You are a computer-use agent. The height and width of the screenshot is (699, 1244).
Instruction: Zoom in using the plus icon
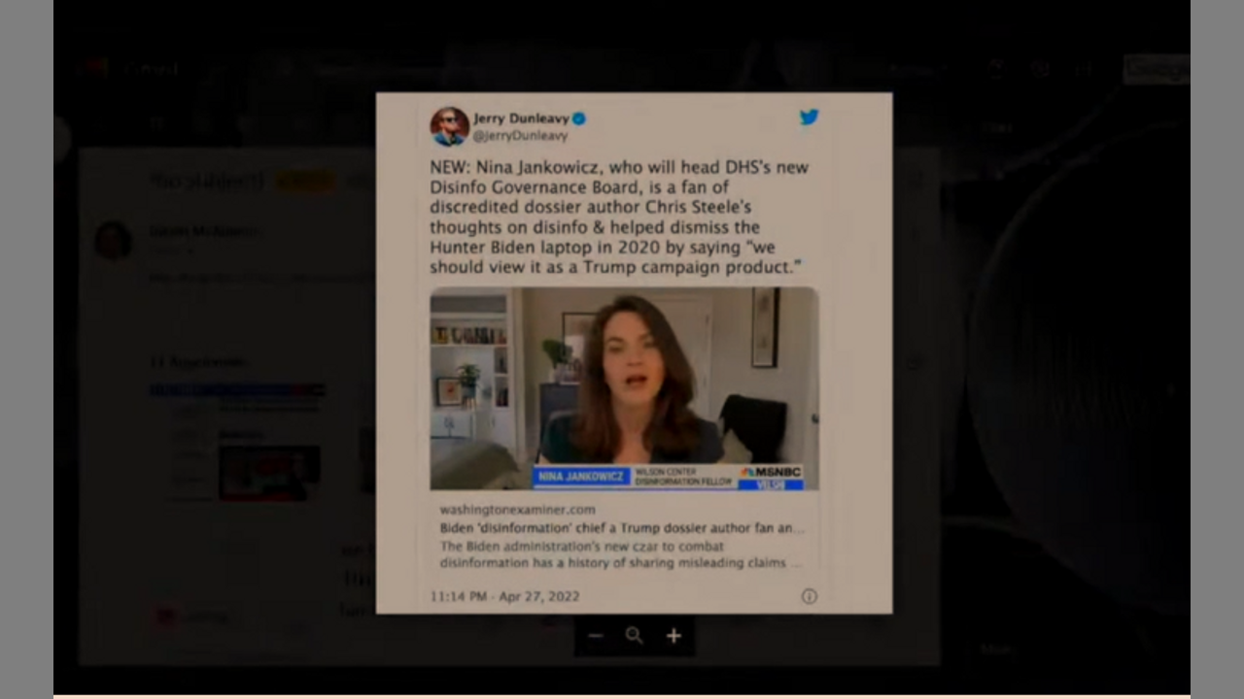click(674, 636)
